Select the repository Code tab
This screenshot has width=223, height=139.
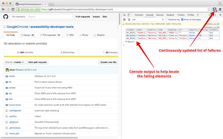pyautogui.click(x=11, y=35)
